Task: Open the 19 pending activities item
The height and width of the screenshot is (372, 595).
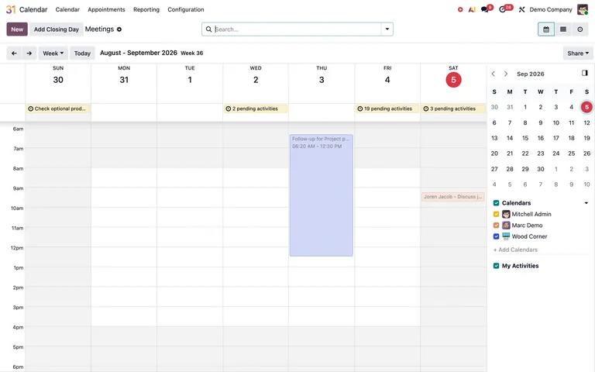Action: point(387,108)
